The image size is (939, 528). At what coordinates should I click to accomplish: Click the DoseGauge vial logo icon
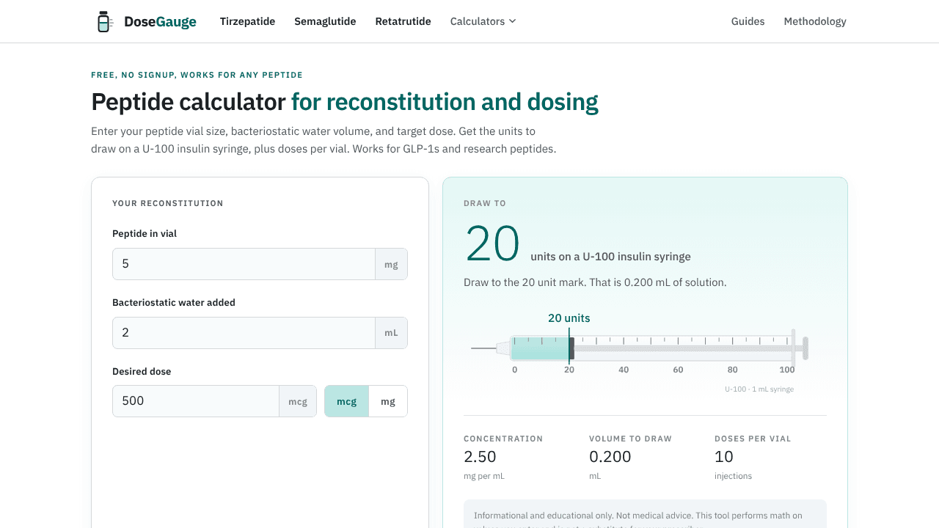tap(105, 21)
